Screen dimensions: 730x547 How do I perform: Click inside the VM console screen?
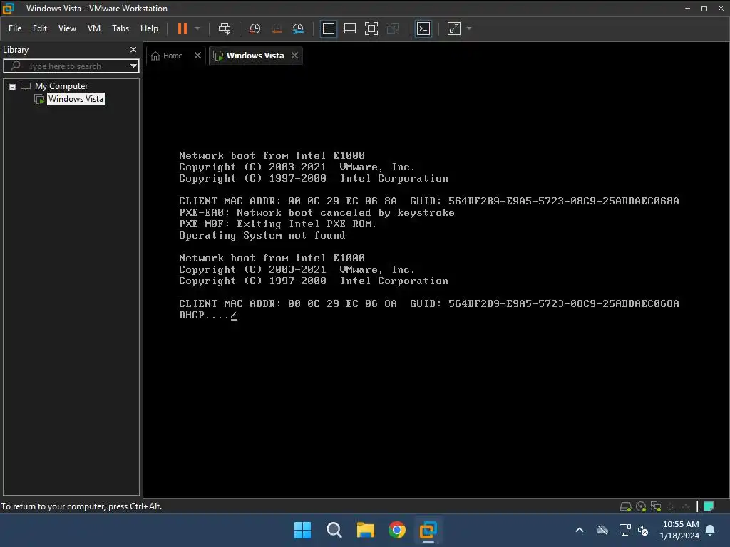436,281
